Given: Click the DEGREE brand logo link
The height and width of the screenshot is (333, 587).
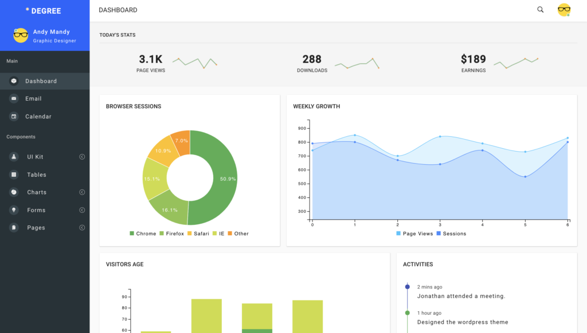Looking at the screenshot, I should pyautogui.click(x=44, y=11).
